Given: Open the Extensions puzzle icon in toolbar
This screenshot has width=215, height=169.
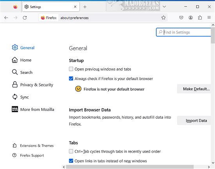Looking at the screenshot, I should (x=200, y=18).
